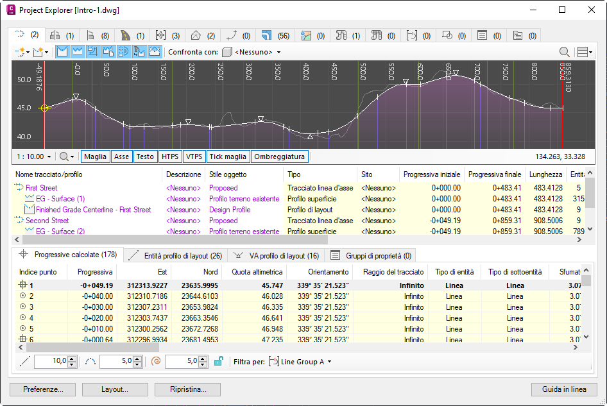Image resolution: width=607 pixels, height=406 pixels.
Task: Open the panel layout options dropdown
Action: [x=585, y=52]
